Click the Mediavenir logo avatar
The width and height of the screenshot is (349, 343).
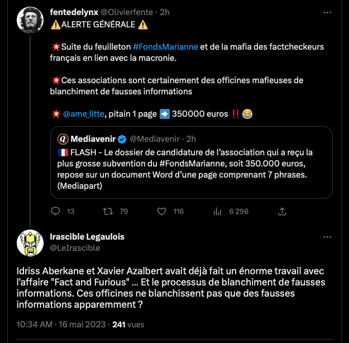pos(63,139)
